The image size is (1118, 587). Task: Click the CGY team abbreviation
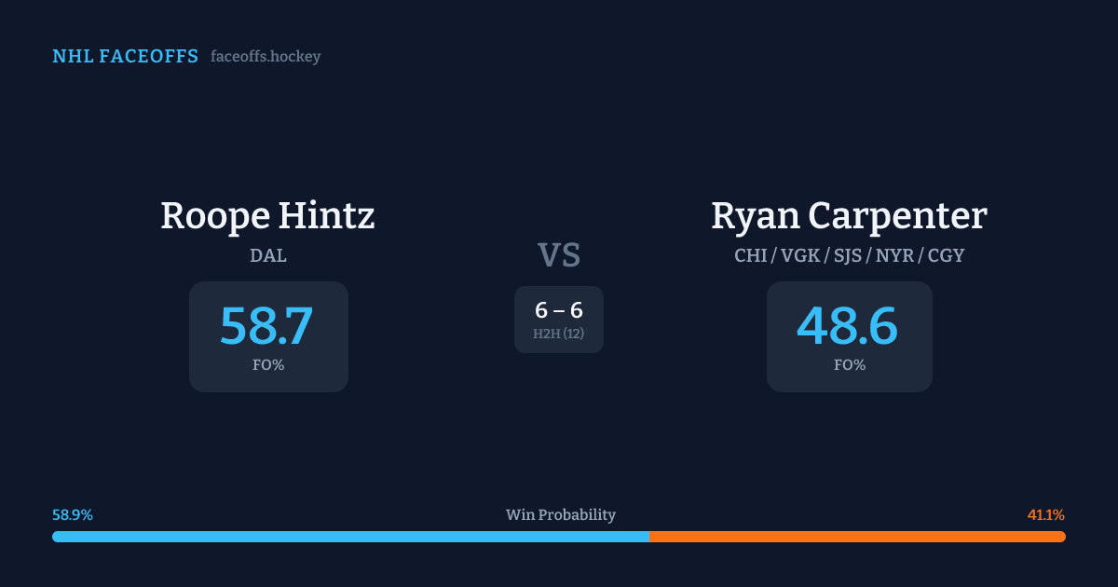pyautogui.click(x=946, y=255)
